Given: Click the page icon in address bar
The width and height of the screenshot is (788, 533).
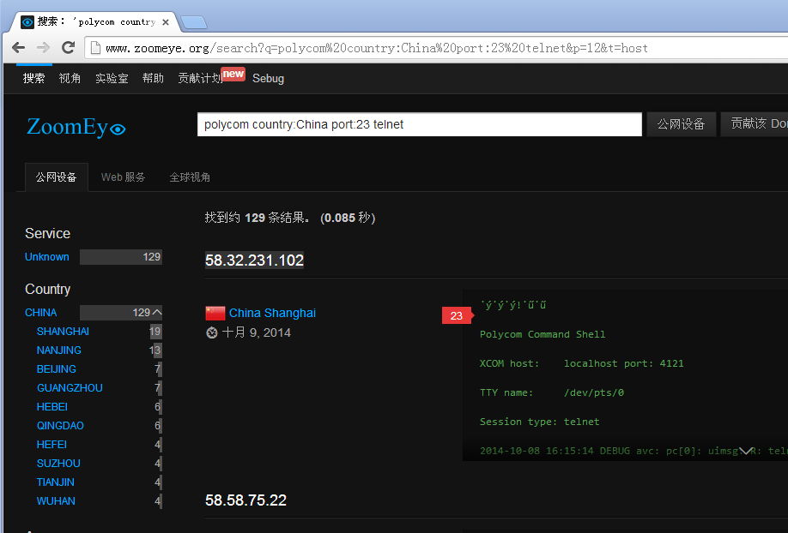Looking at the screenshot, I should pyautogui.click(x=95, y=48).
